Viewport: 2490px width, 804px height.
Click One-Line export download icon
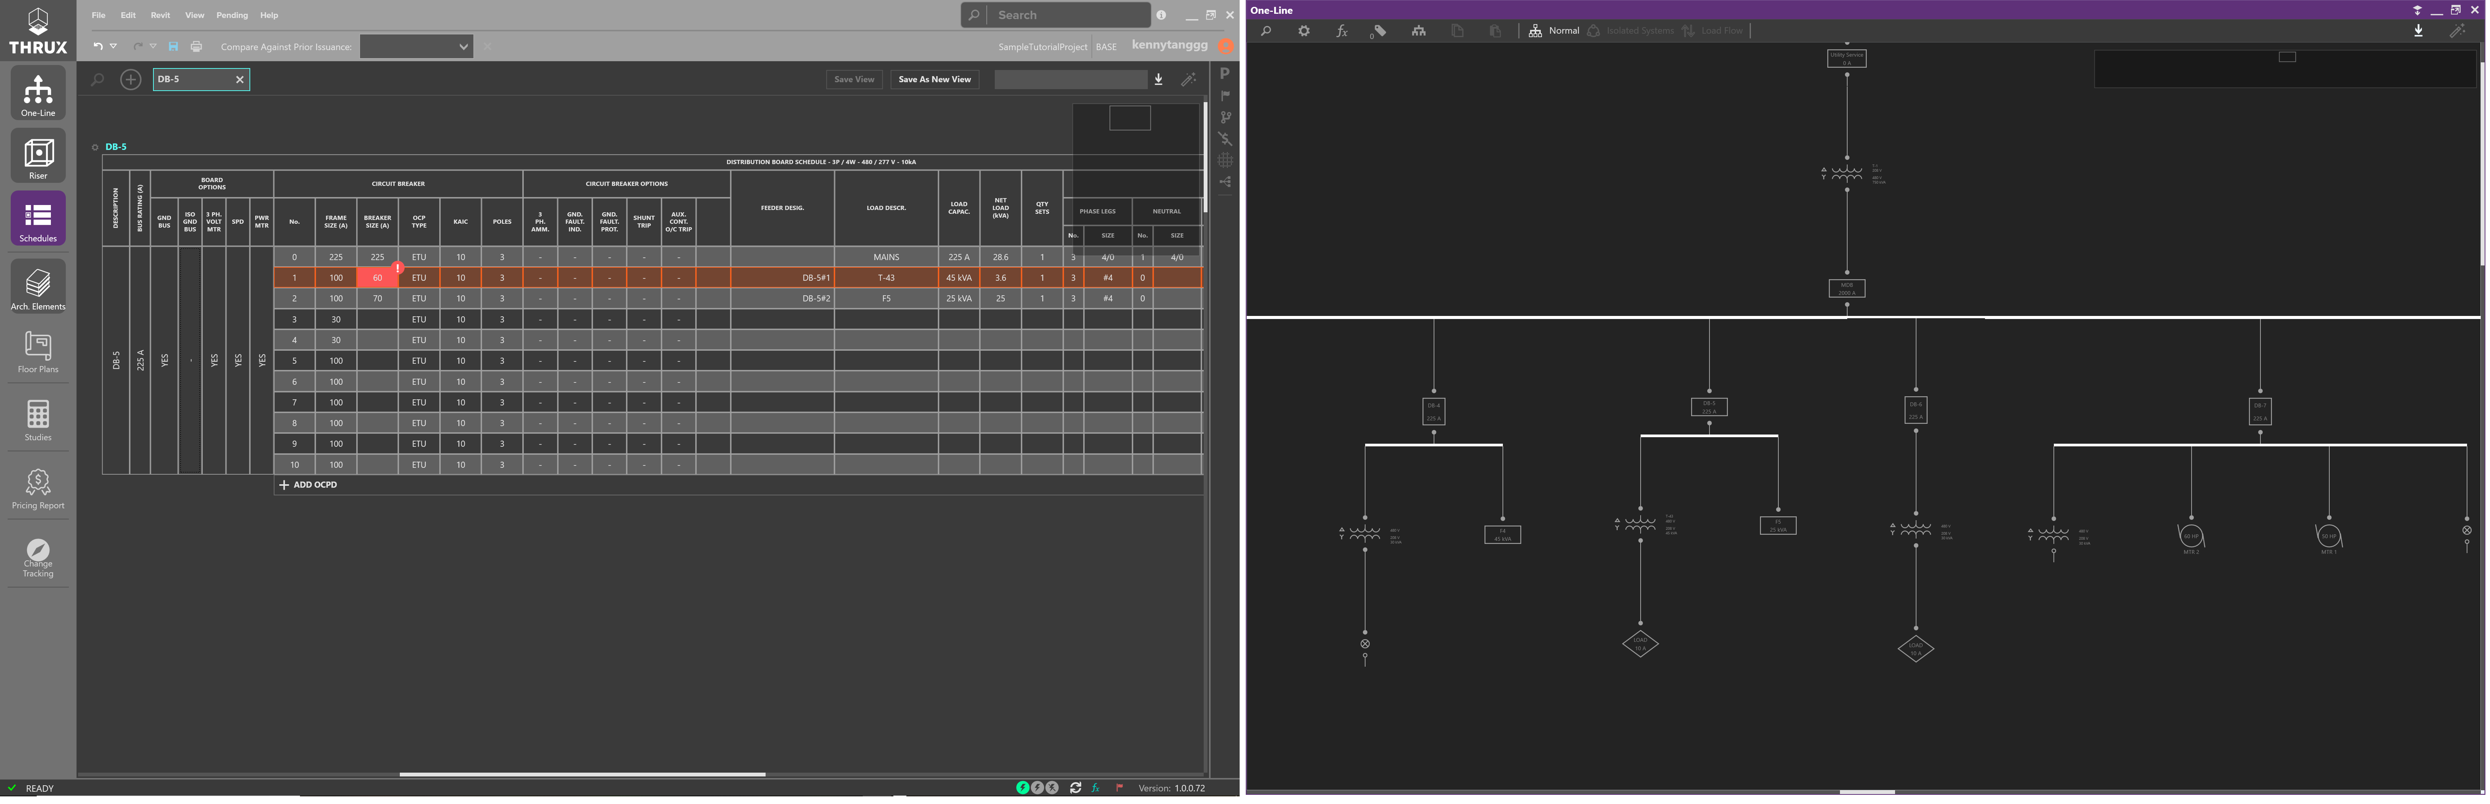click(x=2418, y=31)
